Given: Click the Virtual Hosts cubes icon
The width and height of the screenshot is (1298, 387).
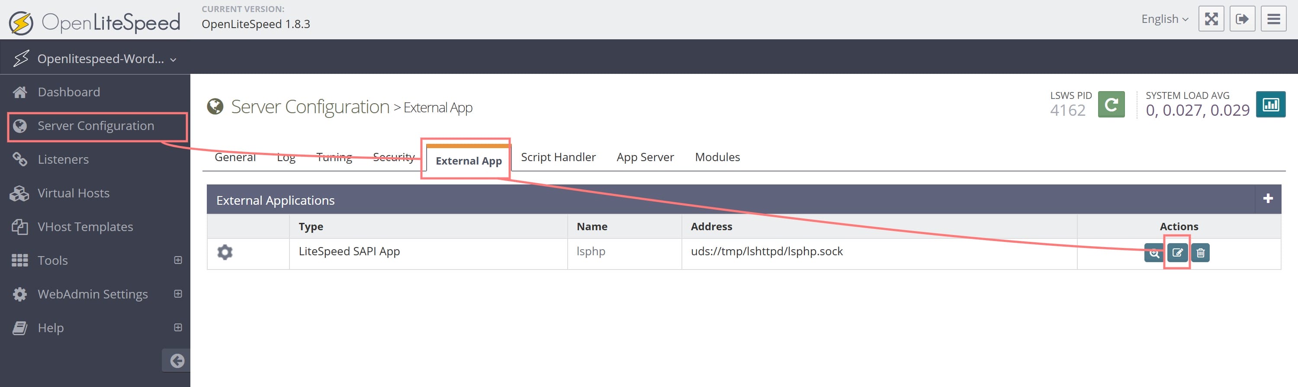Looking at the screenshot, I should pos(19,193).
